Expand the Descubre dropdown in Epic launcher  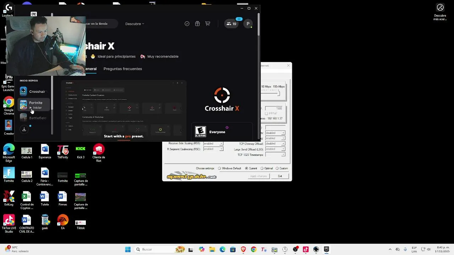(x=135, y=24)
